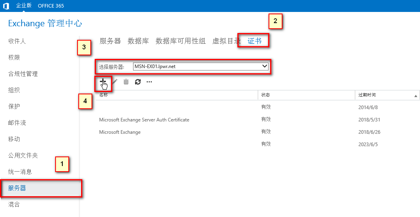Open 合规性管理 in left navigation
This screenshot has height=217, width=420.
coord(23,74)
